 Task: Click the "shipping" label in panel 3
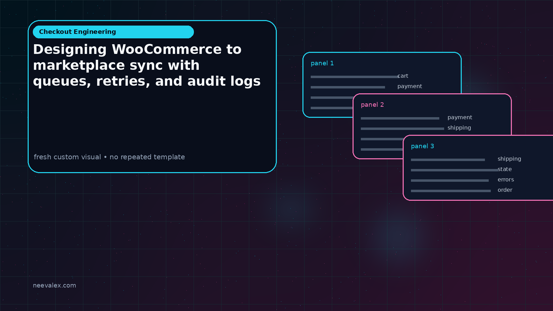(509, 159)
